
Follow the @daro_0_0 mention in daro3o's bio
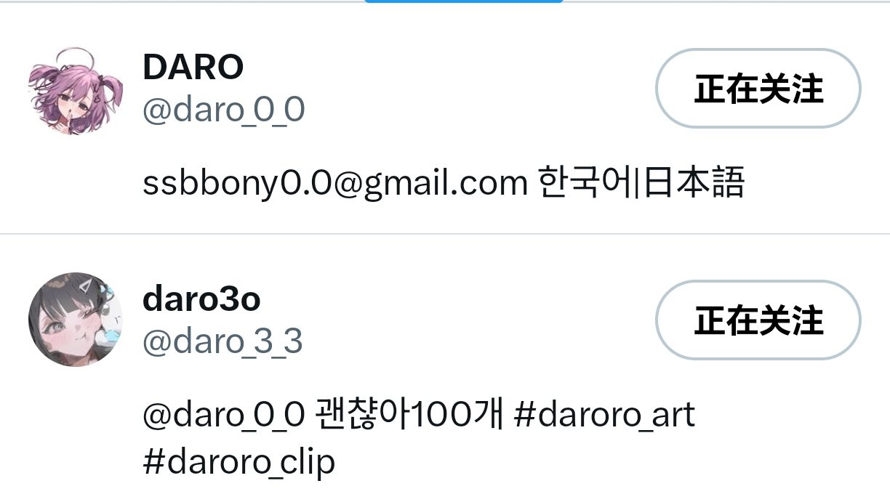pyautogui.click(x=223, y=416)
